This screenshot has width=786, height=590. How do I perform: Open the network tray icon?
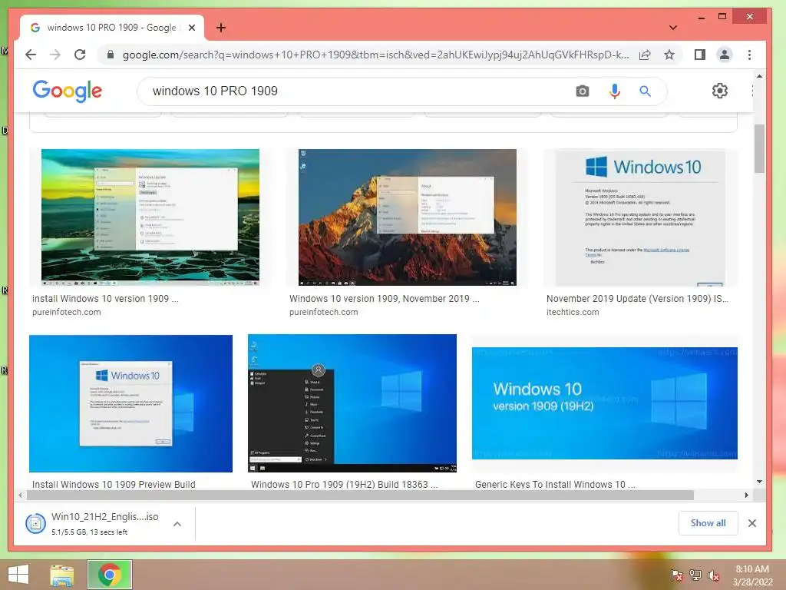pos(695,575)
